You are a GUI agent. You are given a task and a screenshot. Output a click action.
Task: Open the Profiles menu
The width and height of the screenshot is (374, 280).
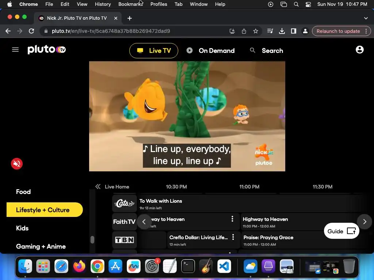coord(159,4)
